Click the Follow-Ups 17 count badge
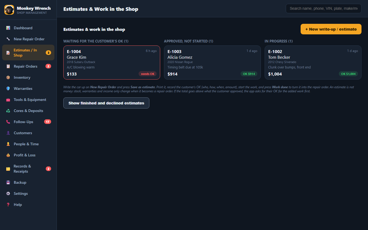This screenshot has height=230, width=368. tap(48, 122)
